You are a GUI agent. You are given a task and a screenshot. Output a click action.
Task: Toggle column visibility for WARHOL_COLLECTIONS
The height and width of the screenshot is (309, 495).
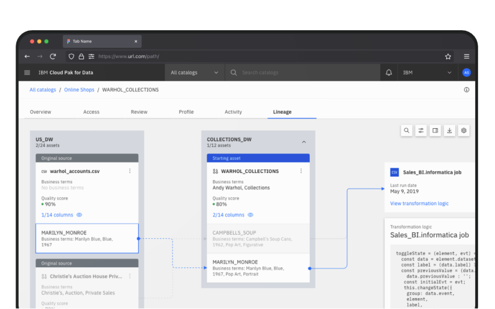point(251,215)
